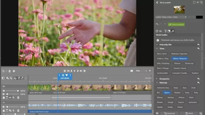Click the bottom-left undo arrow in the panel

coord(157,113)
